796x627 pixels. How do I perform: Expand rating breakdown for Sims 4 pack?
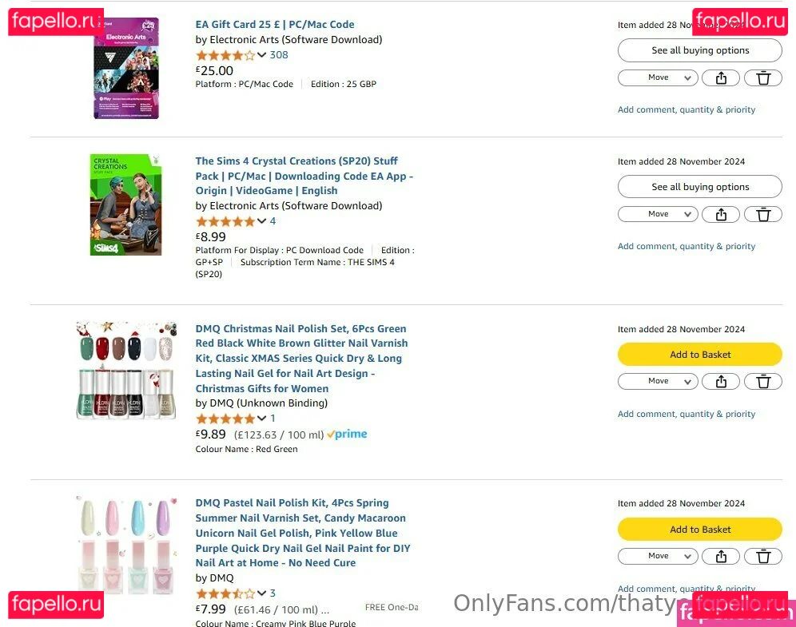click(x=261, y=221)
